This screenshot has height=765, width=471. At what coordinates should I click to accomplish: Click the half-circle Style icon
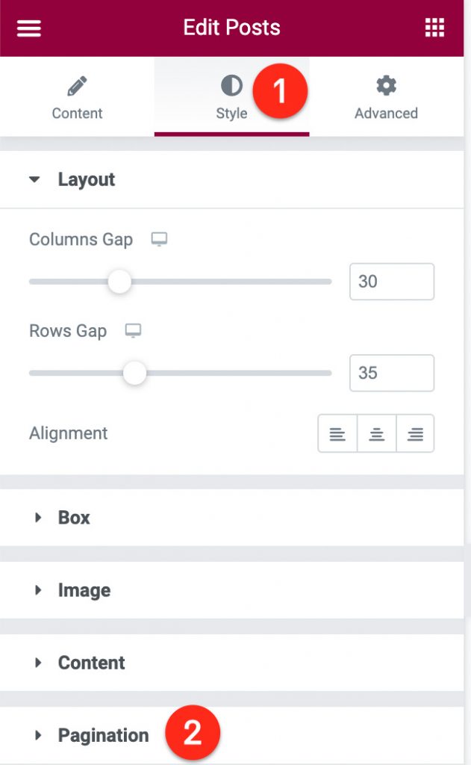[x=231, y=86]
